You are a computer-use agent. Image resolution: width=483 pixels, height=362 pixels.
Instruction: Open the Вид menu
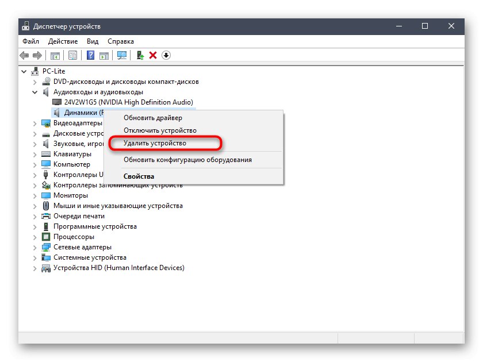pos(93,41)
